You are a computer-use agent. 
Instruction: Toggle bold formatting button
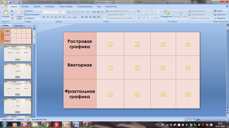point(44,17)
